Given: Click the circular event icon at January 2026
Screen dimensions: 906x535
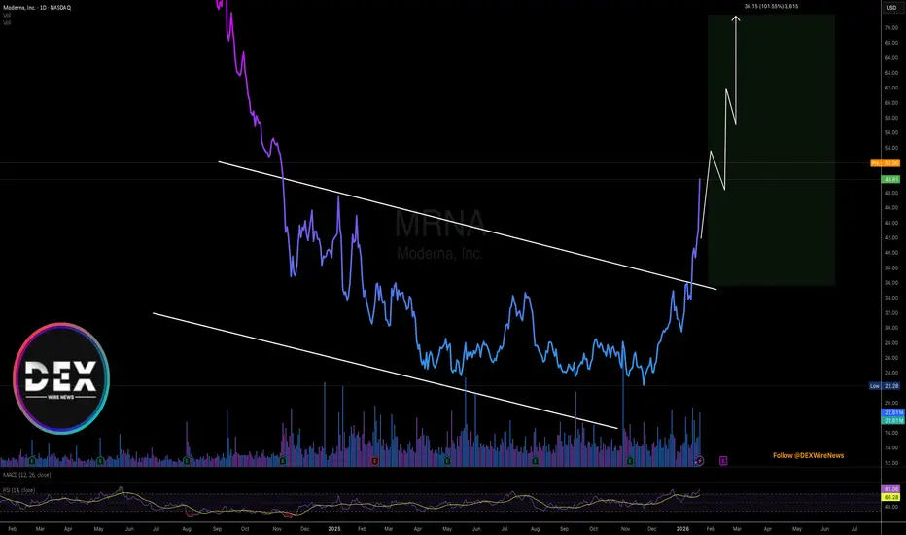Looking at the screenshot, I should pos(699,461).
